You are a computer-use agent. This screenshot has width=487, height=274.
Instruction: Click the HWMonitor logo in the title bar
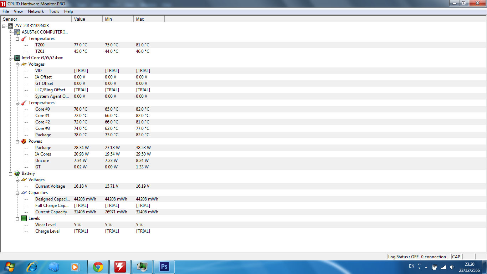[3, 4]
